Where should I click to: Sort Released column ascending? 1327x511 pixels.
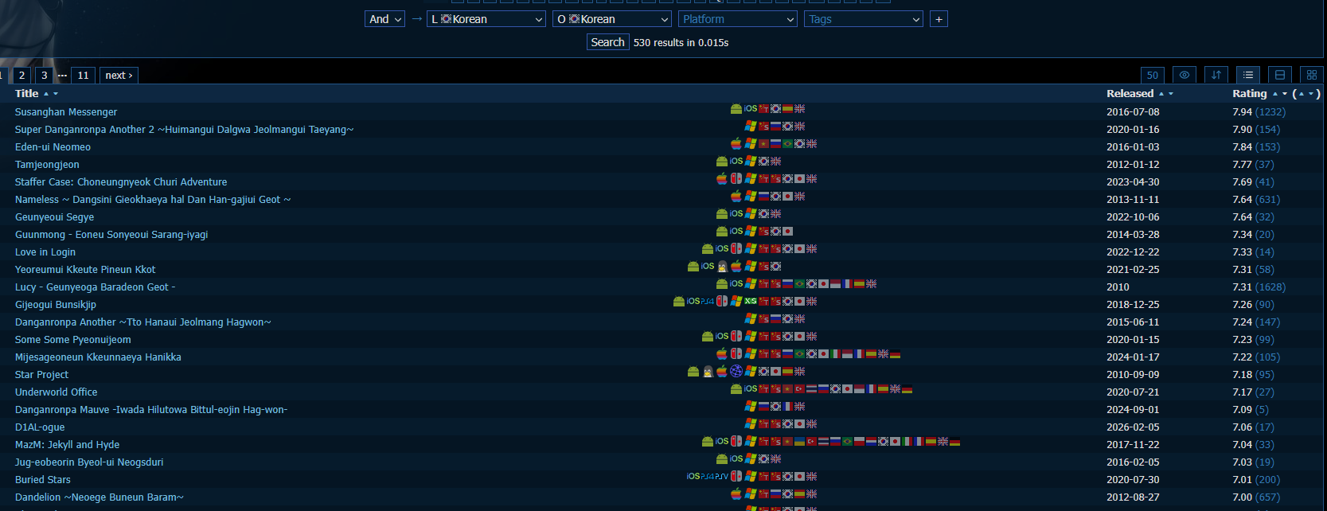(x=1161, y=94)
